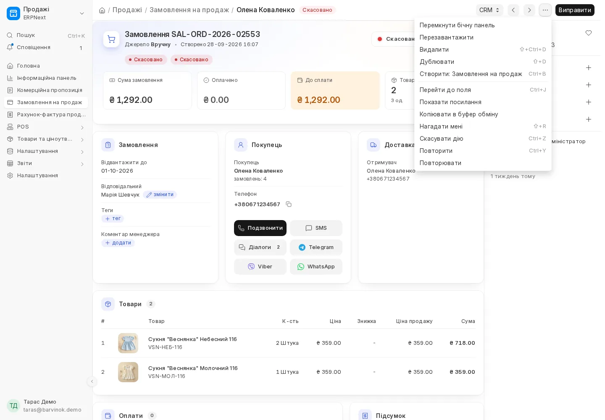
Task: Click the Telegram button
Action: coord(316,247)
